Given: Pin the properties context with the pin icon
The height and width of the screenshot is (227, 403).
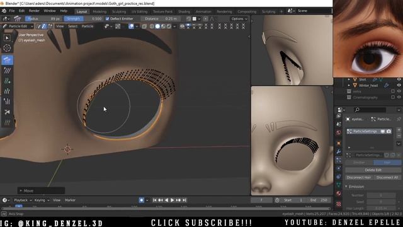Looking at the screenshot, I should click(399, 119).
